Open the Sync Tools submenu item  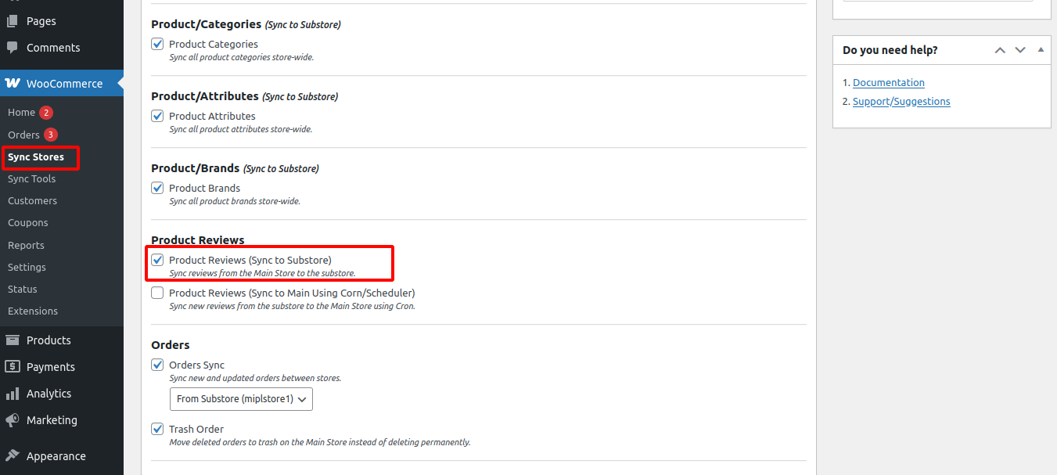tap(31, 179)
